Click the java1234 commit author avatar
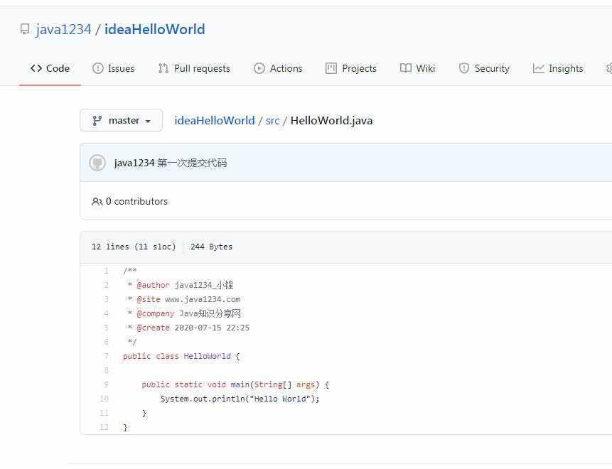 tap(97, 163)
